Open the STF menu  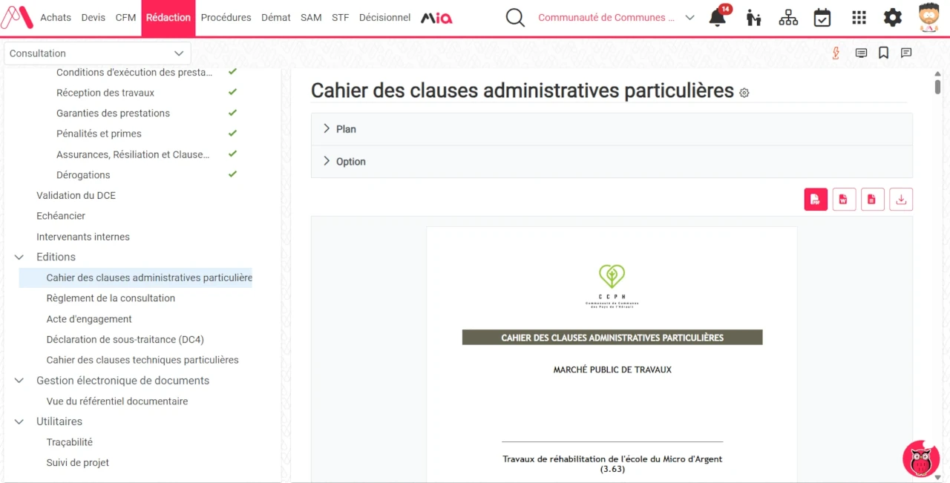click(x=340, y=18)
